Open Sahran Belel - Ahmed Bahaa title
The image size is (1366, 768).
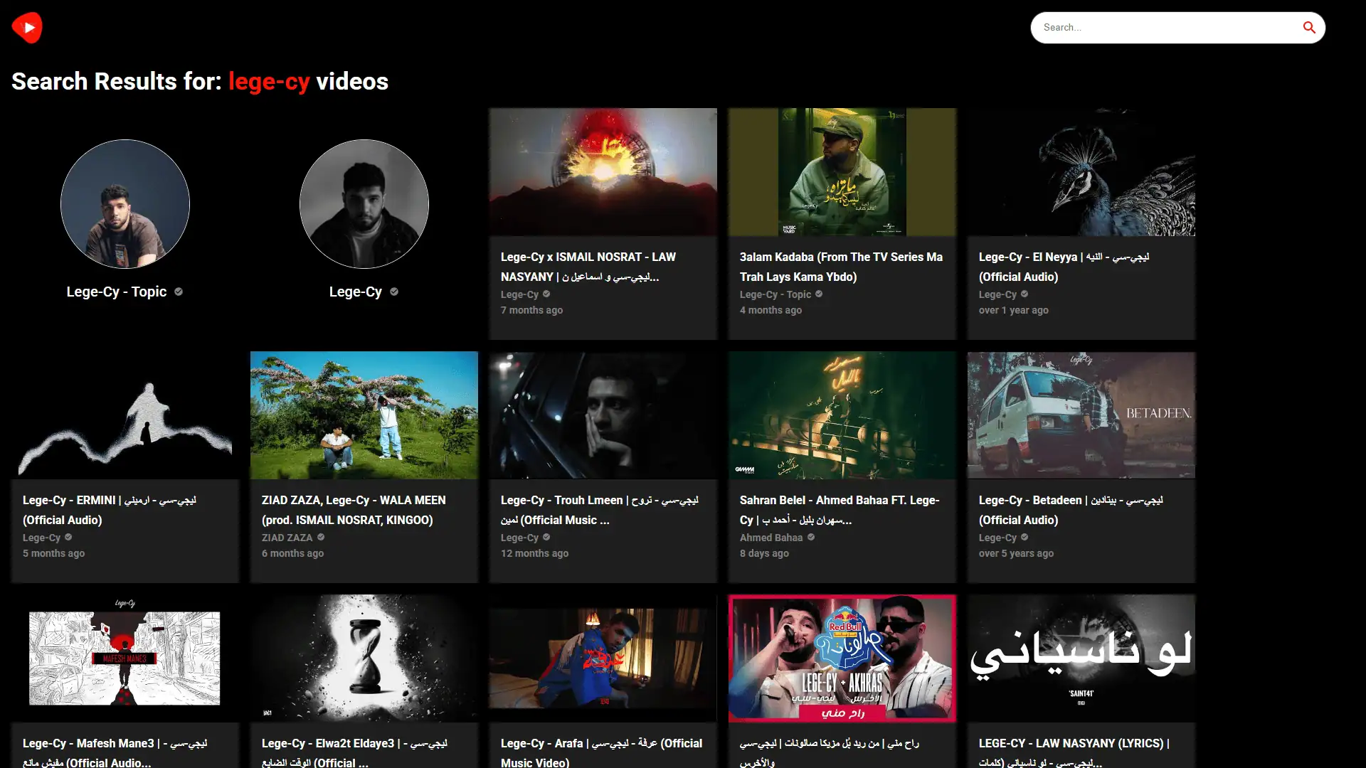click(x=840, y=510)
